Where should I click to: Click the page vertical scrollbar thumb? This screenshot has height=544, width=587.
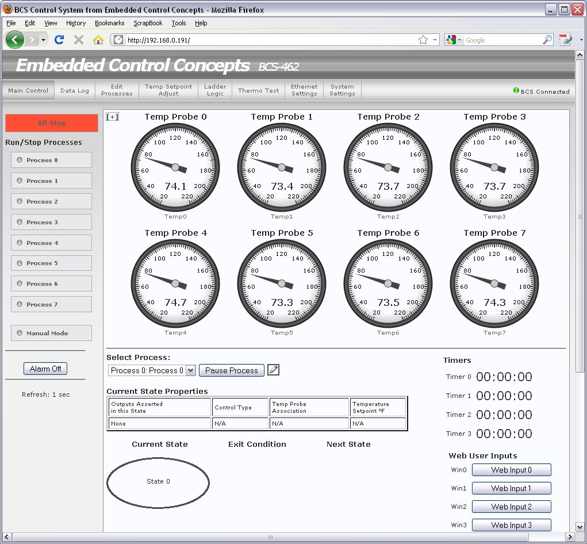580,216
